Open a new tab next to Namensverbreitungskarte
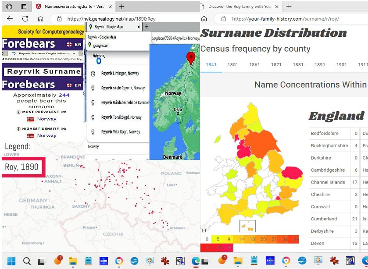 pyautogui.click(x=121, y=7)
